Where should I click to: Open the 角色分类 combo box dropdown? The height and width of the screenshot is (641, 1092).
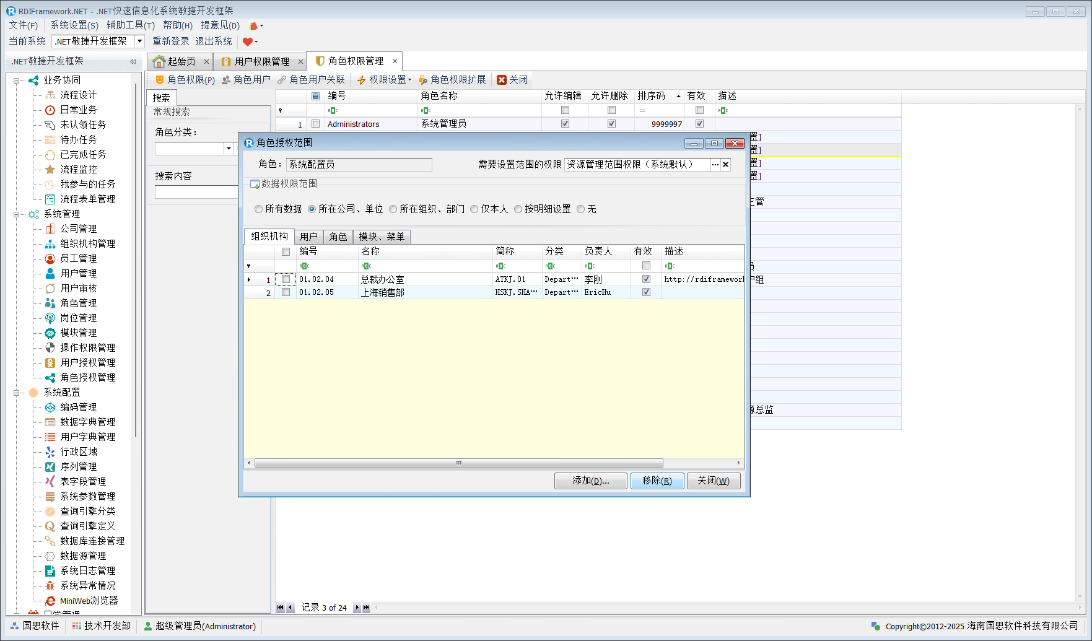(229, 149)
